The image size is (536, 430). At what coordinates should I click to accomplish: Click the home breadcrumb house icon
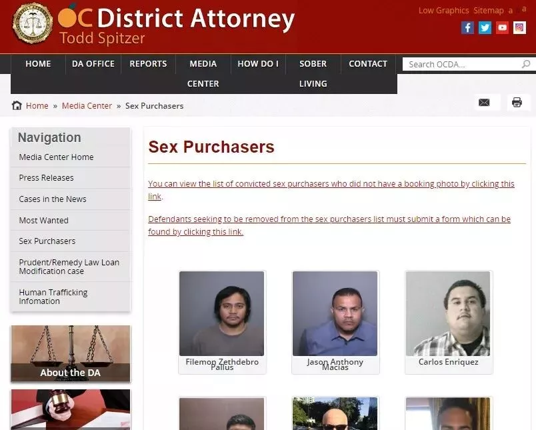(x=17, y=105)
